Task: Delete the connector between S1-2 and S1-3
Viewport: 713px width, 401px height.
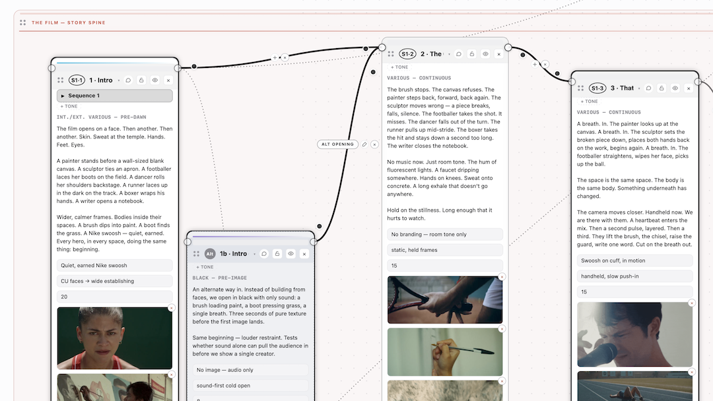Action: tap(545, 65)
